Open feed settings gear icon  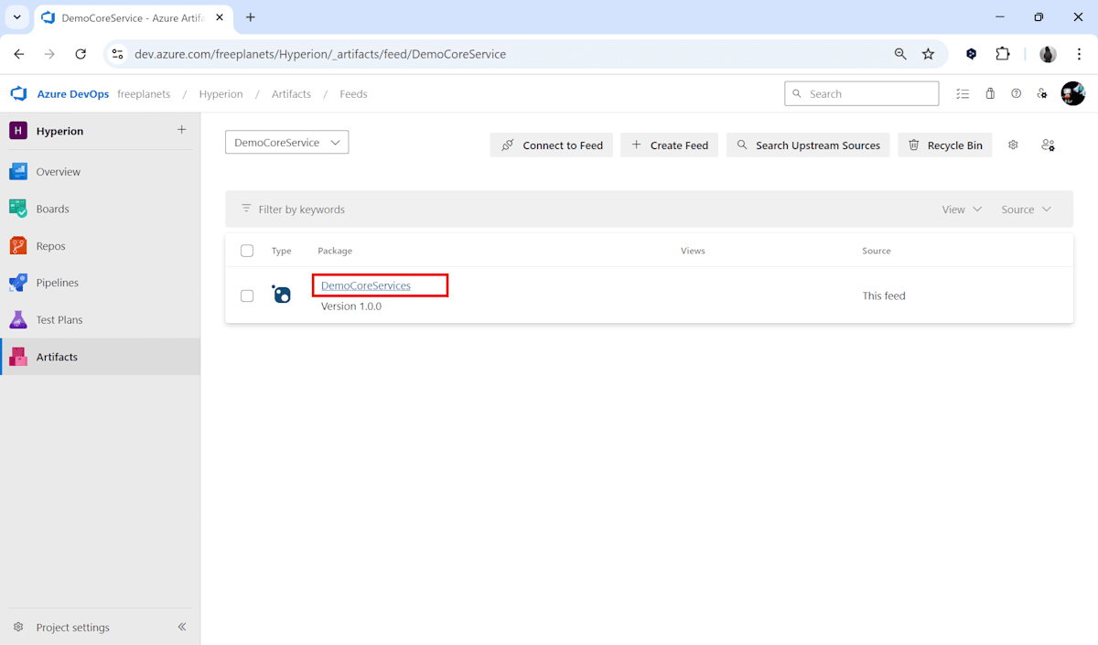coord(1013,145)
